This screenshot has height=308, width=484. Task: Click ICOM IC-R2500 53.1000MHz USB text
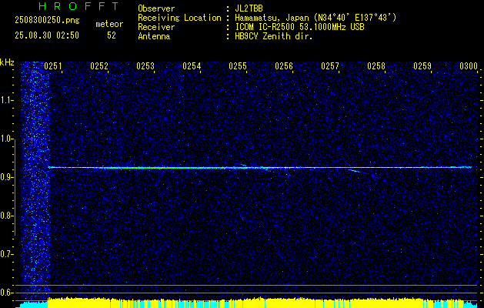pos(299,27)
